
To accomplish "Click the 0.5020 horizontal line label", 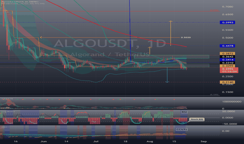I will point(186,37).
